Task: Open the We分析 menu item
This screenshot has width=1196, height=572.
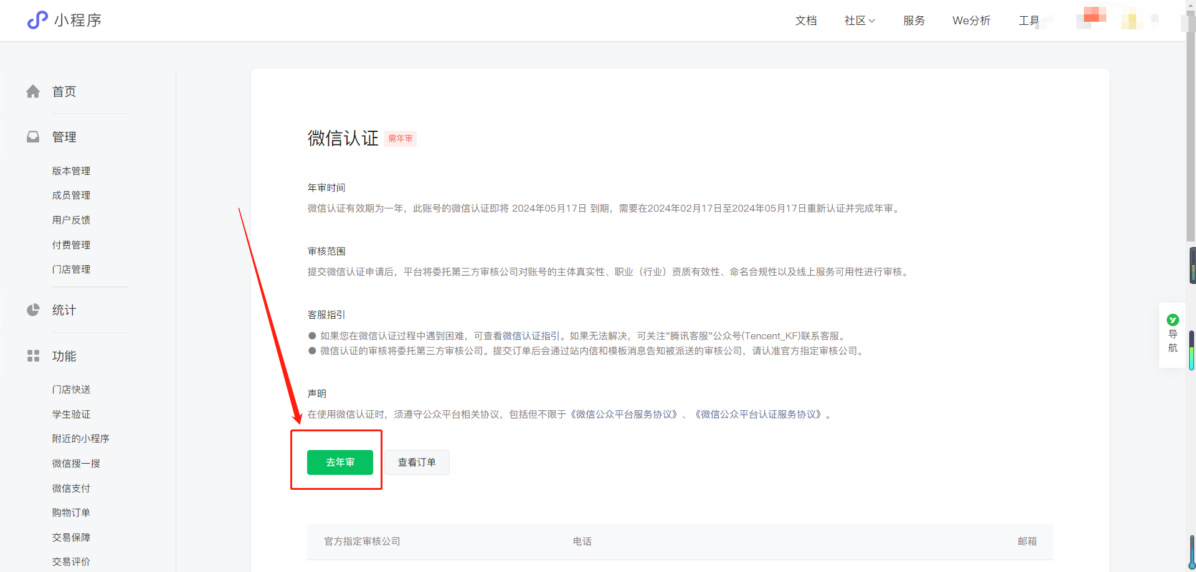Action: tap(971, 21)
